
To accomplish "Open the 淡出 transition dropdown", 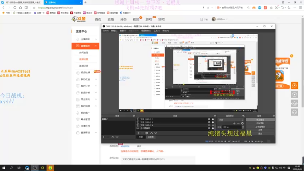I will 231,120.
